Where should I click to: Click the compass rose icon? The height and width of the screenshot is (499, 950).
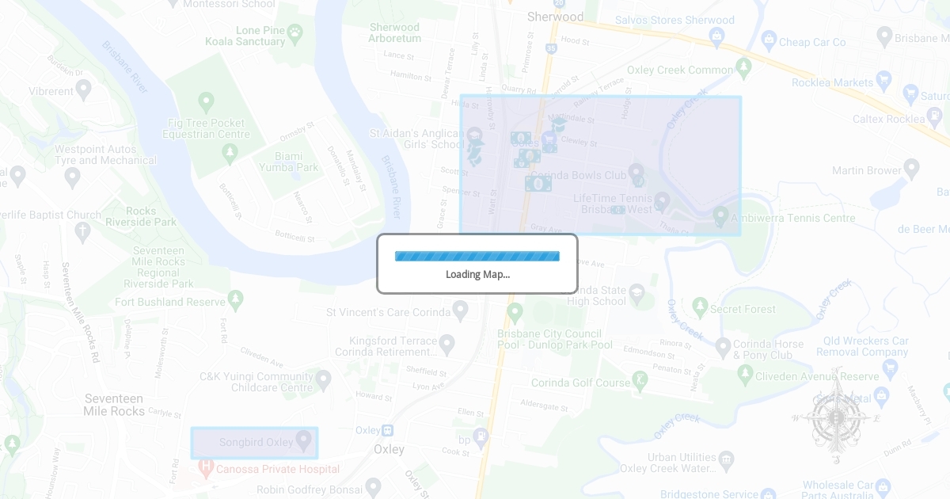pos(836,417)
